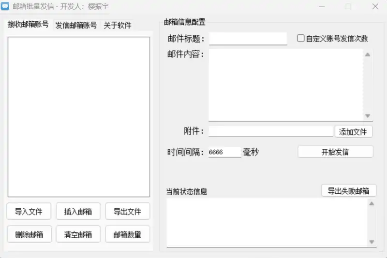Click the 时间间隔 field showing 6666
387x258 pixels.
click(x=224, y=152)
